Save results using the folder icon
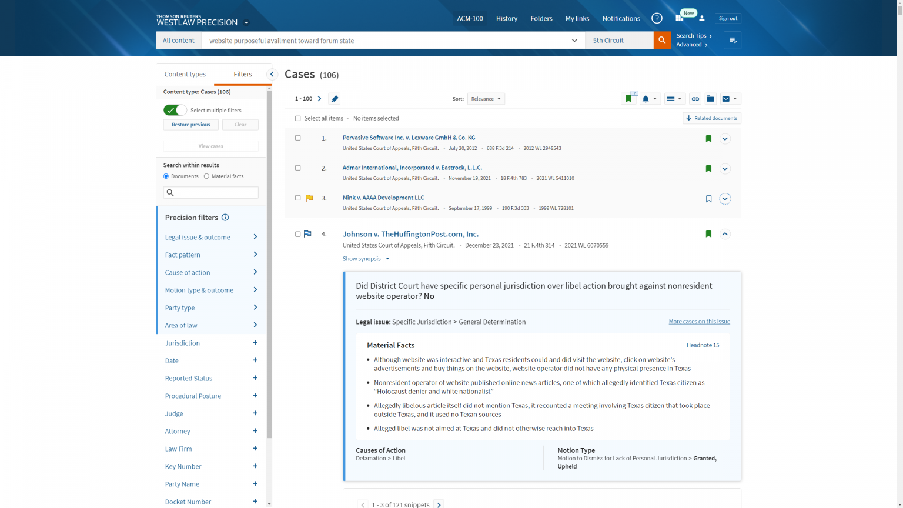The width and height of the screenshot is (903, 508). tap(710, 99)
